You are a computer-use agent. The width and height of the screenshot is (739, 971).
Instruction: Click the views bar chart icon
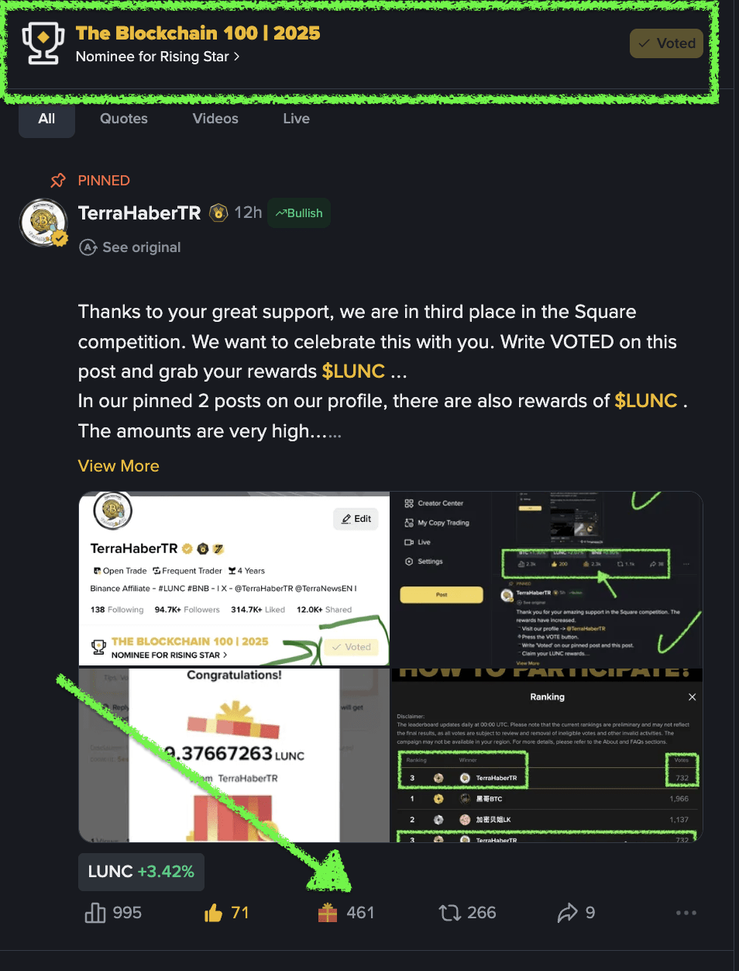[x=95, y=913]
